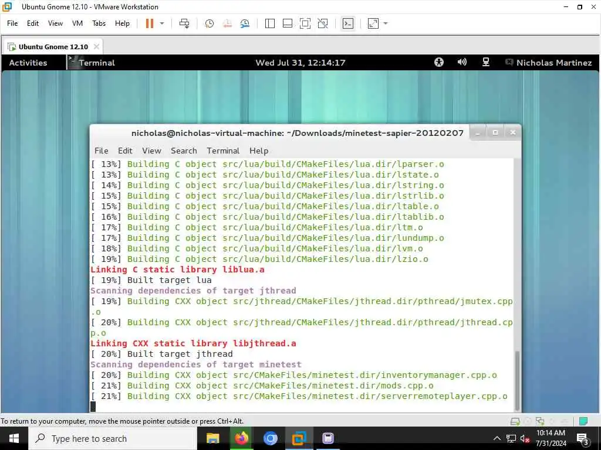Enter full screen mode icon
The height and width of the screenshot is (450, 601).
point(305,23)
